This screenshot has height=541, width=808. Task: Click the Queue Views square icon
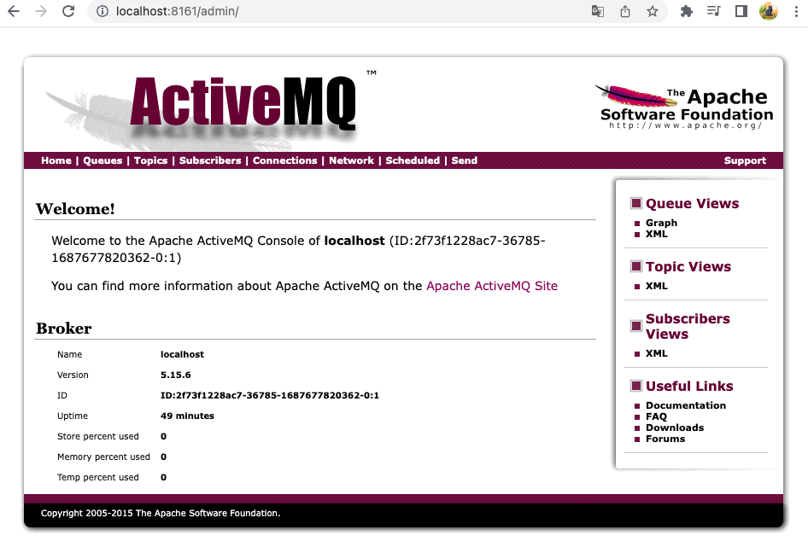click(635, 203)
